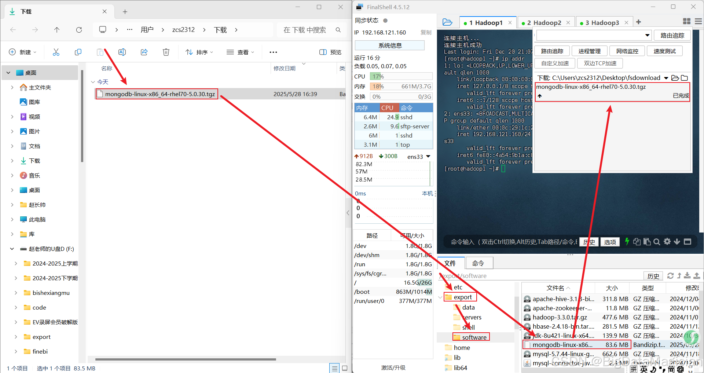This screenshot has height=373, width=704.
Task: Open the route-trace host combo box dropdown
Action: tap(647, 35)
